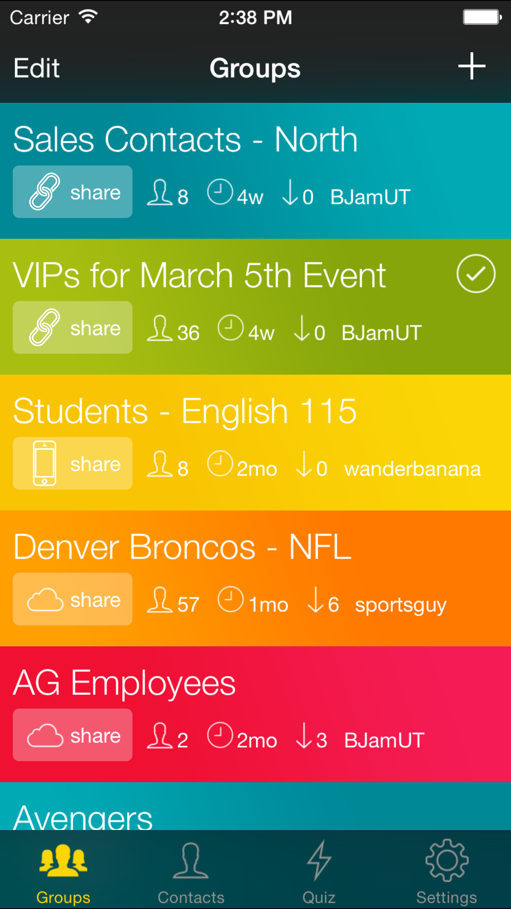
Task: Share Sales Contacts - North via link
Action: click(x=73, y=192)
